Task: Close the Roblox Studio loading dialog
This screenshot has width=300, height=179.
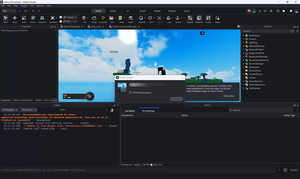Action: click(182, 77)
